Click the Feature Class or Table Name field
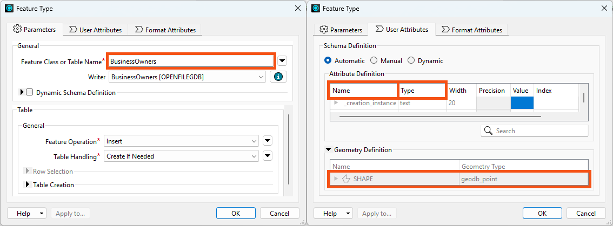 [x=191, y=61]
